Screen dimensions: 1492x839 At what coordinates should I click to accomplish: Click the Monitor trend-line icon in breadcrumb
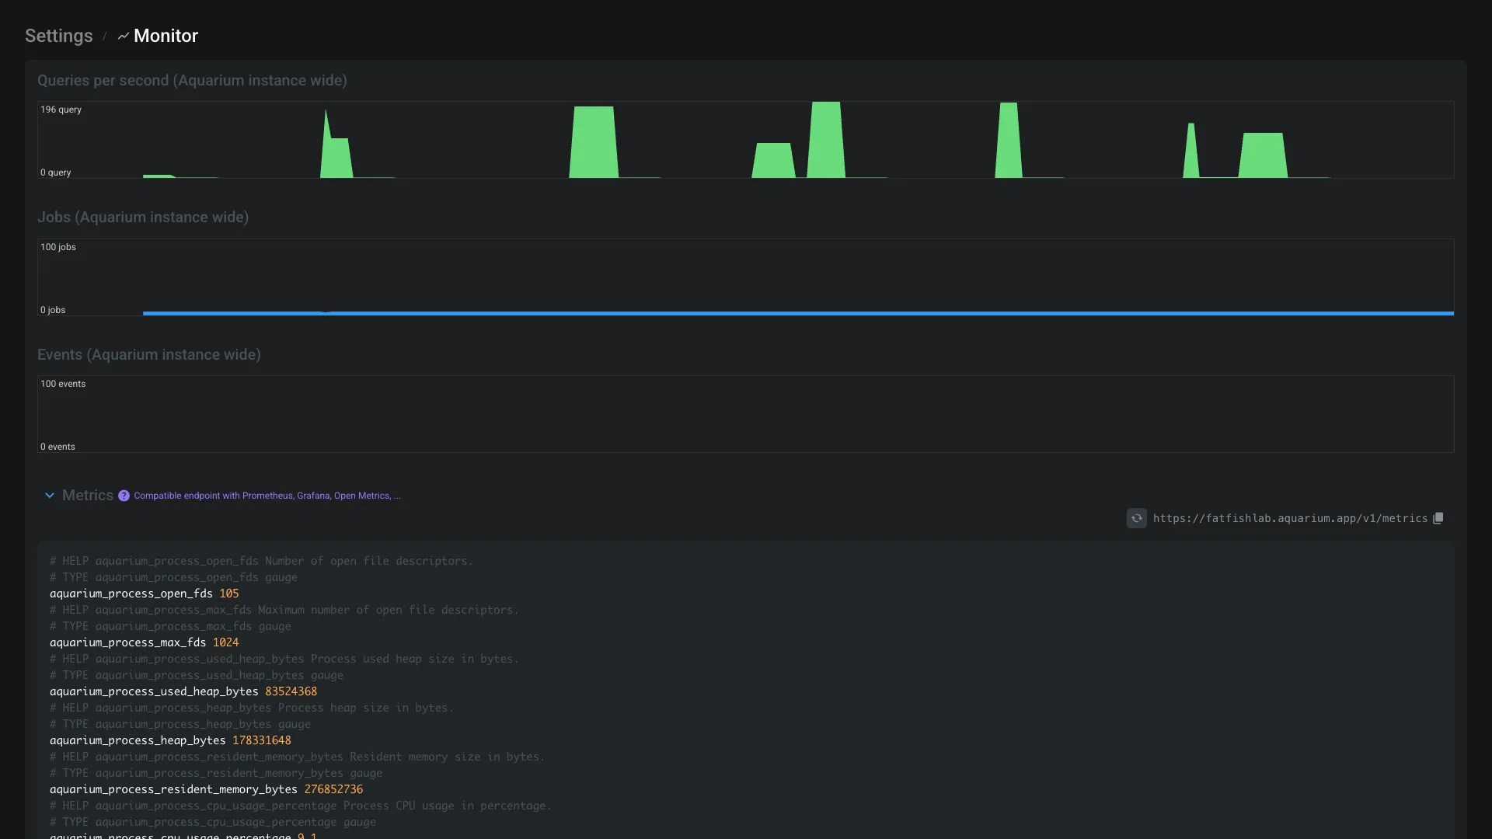pyautogui.click(x=123, y=37)
